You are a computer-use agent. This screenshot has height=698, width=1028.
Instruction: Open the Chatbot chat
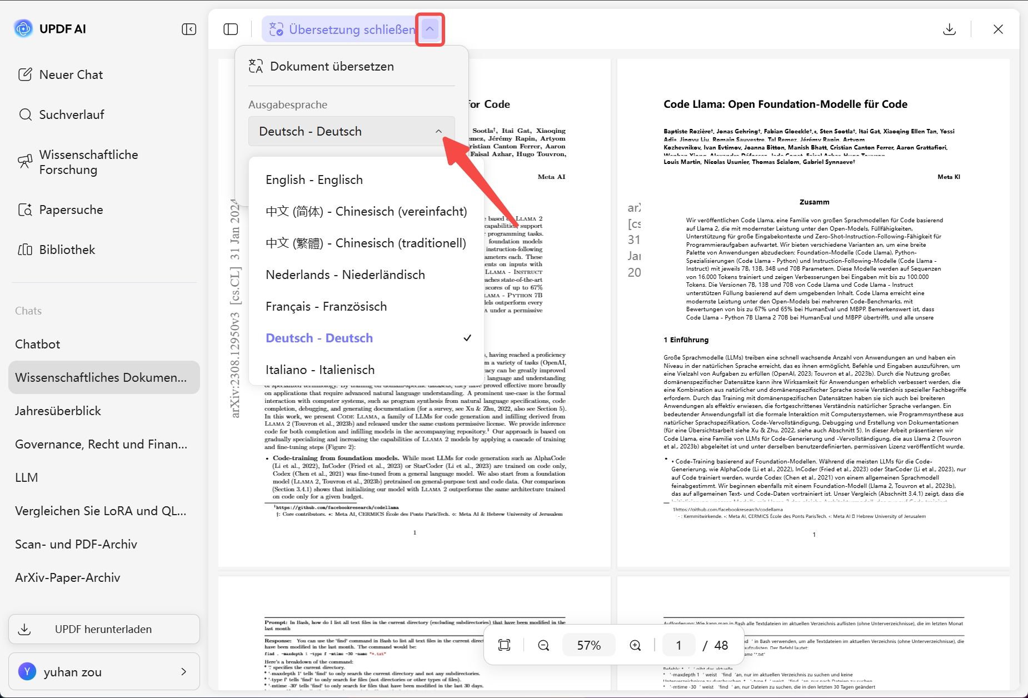pyautogui.click(x=104, y=344)
